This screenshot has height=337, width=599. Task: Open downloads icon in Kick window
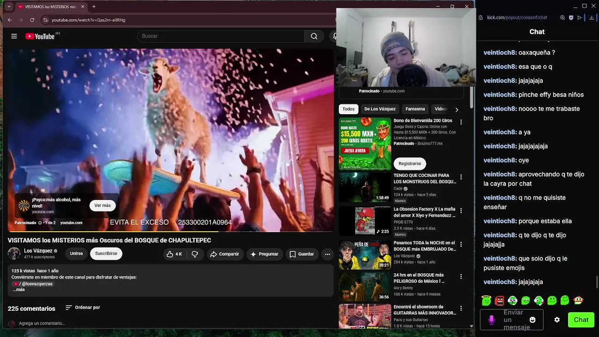pos(592,18)
